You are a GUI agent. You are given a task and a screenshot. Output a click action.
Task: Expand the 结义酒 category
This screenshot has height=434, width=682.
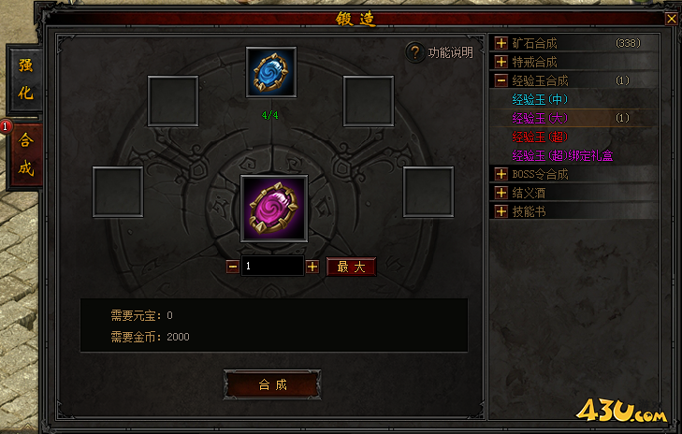501,193
